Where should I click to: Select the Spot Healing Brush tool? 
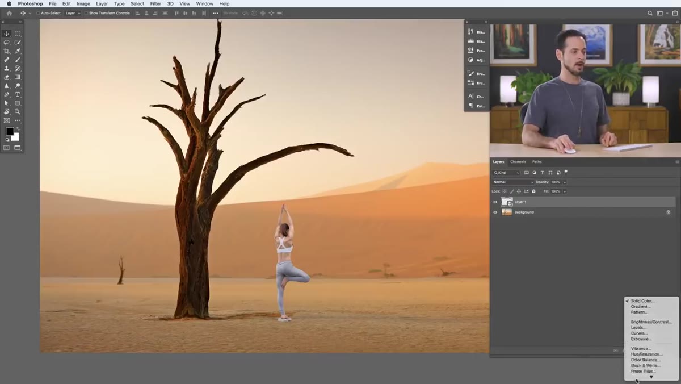[7, 60]
